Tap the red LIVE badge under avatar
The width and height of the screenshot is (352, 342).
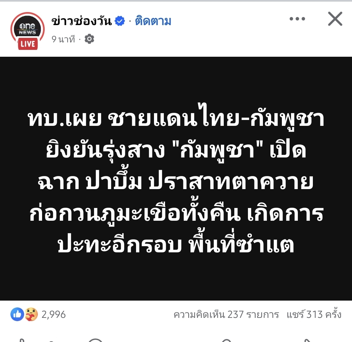28,44
